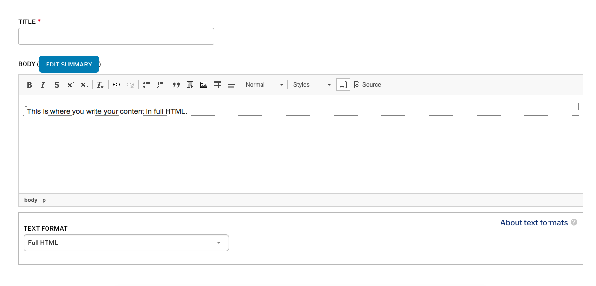This screenshot has width=596, height=286.
Task: Apply italic formatting
Action: coord(43,85)
